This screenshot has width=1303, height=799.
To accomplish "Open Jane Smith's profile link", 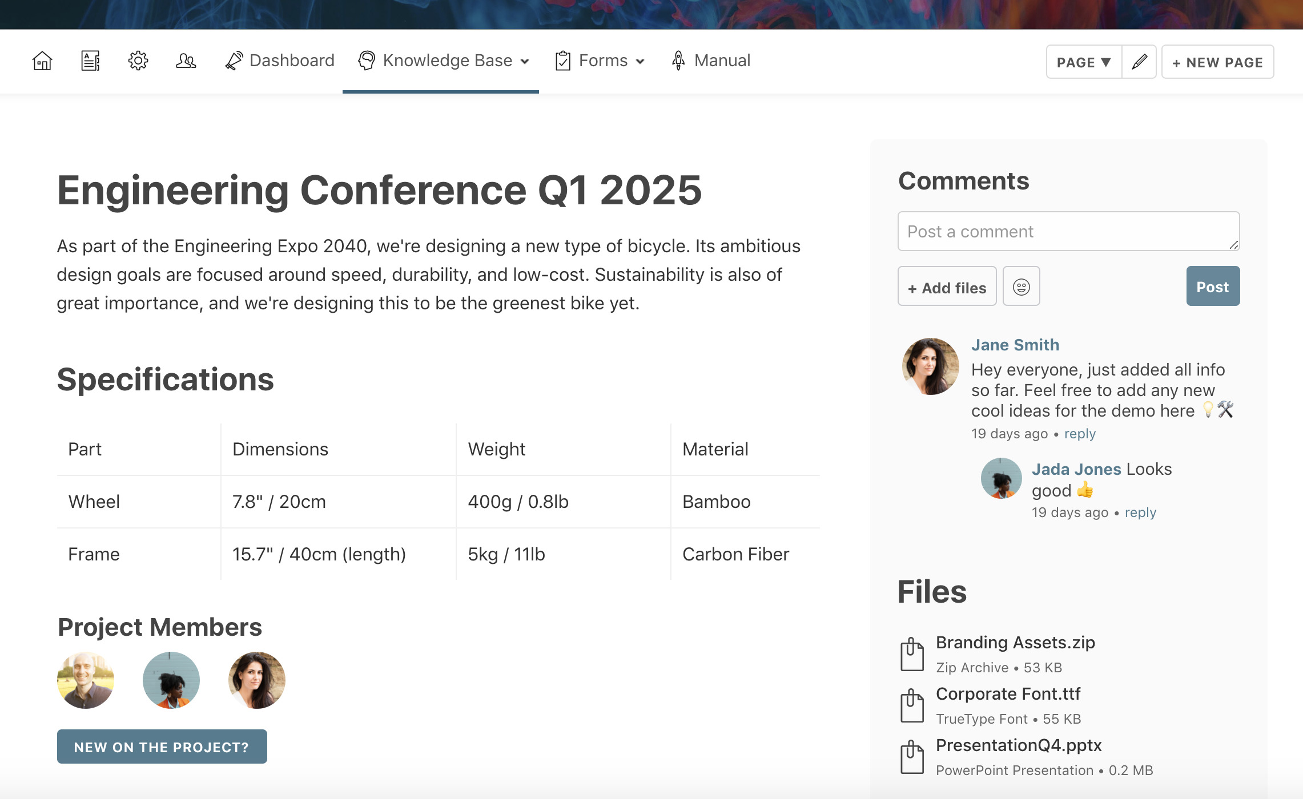I will 1015,345.
